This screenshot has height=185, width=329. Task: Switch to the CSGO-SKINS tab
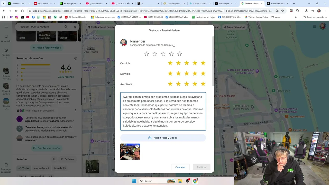200,4
